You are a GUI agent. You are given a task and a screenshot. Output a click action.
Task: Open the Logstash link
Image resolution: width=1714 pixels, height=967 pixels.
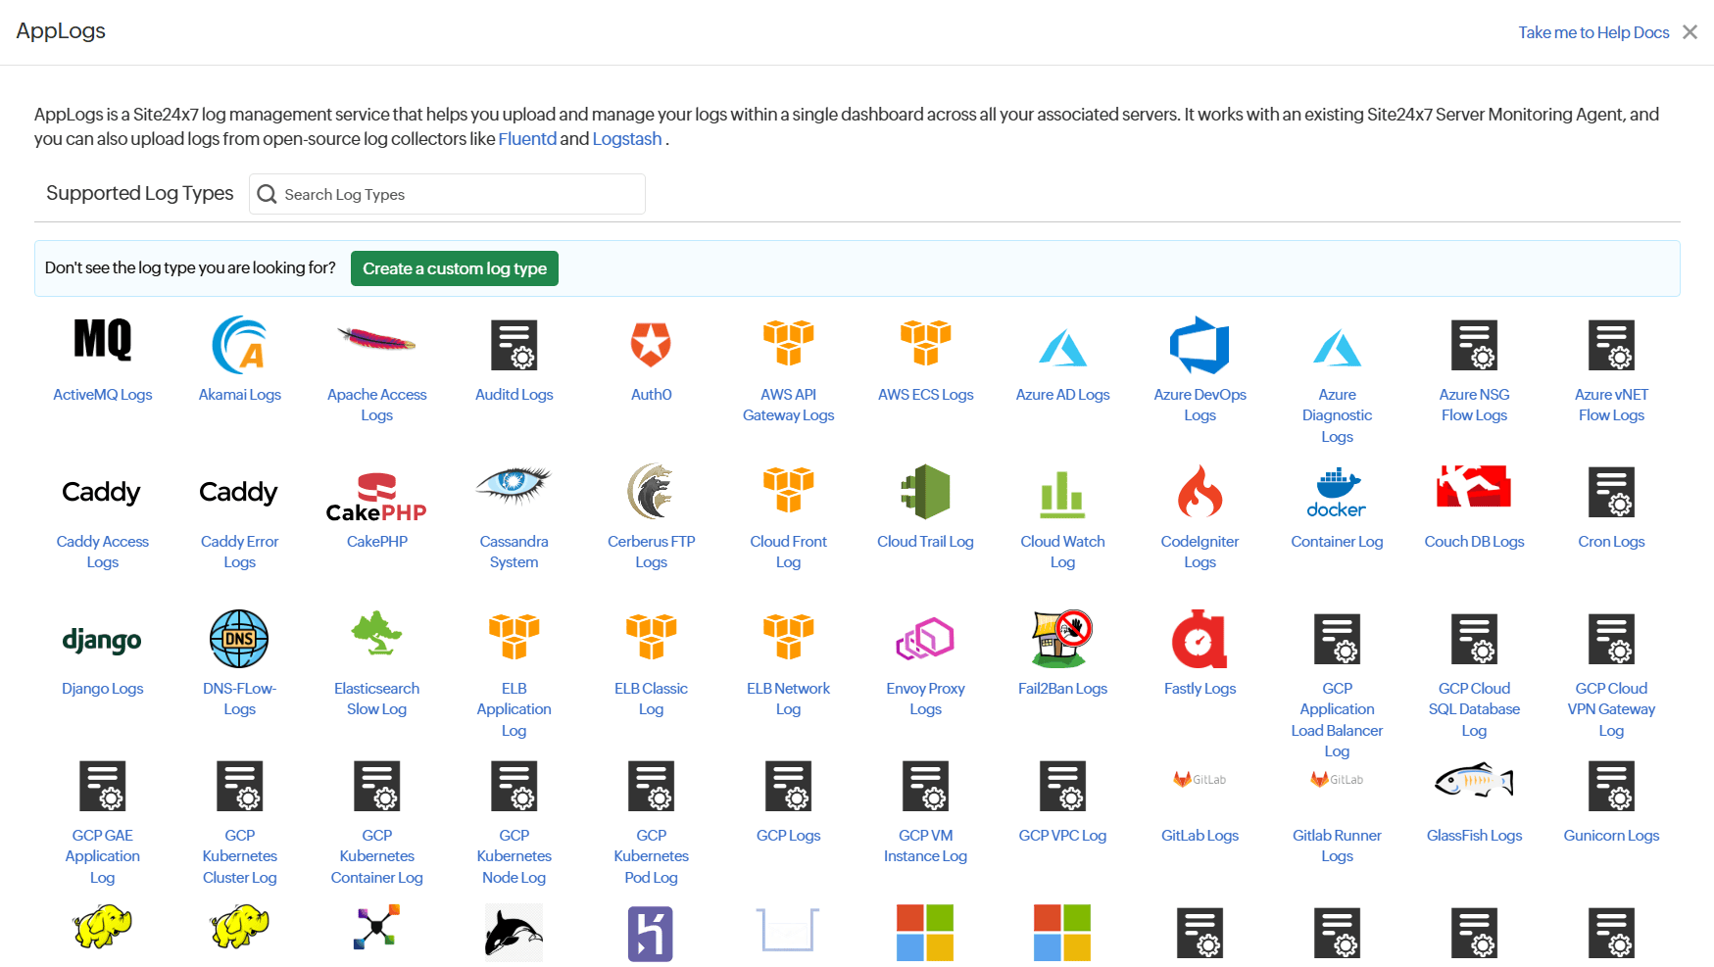[627, 139]
